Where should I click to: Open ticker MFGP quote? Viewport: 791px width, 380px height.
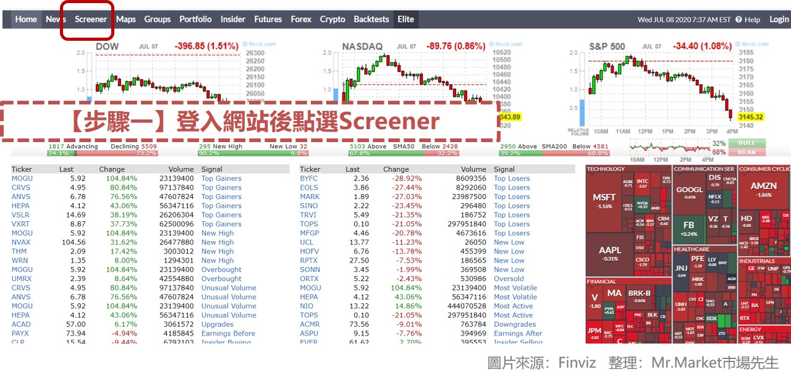(x=310, y=234)
